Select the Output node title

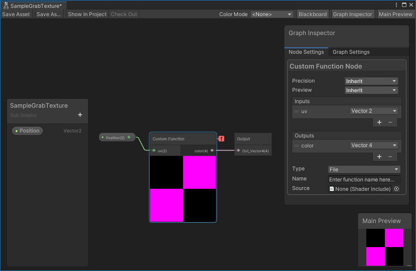243,139
